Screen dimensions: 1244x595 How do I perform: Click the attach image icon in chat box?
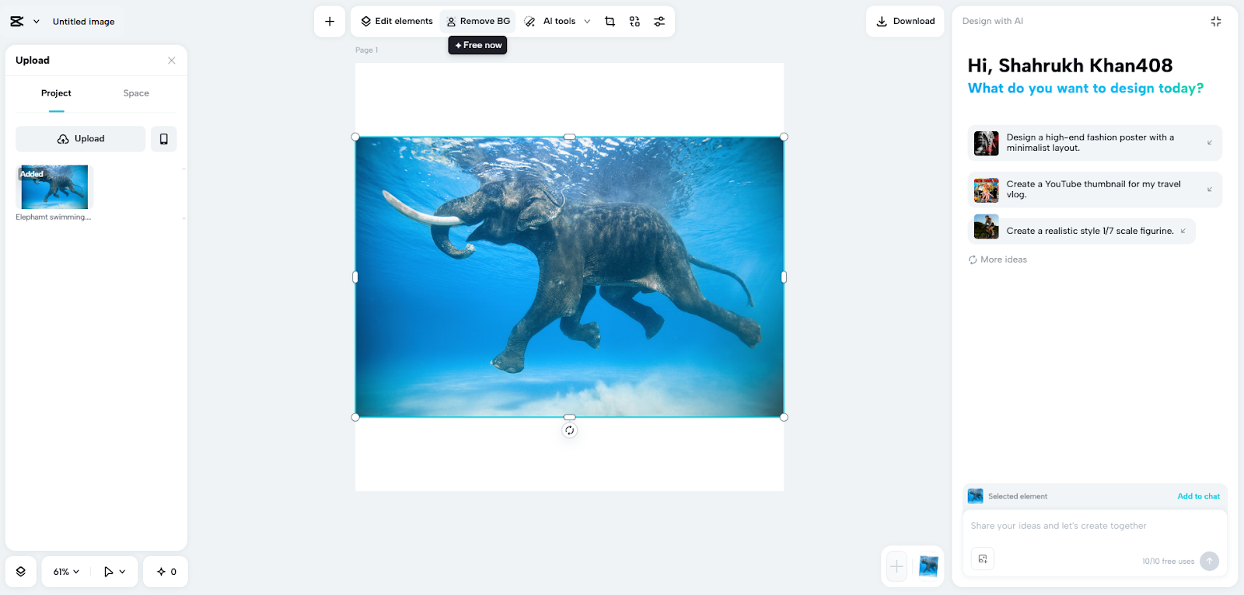983,559
